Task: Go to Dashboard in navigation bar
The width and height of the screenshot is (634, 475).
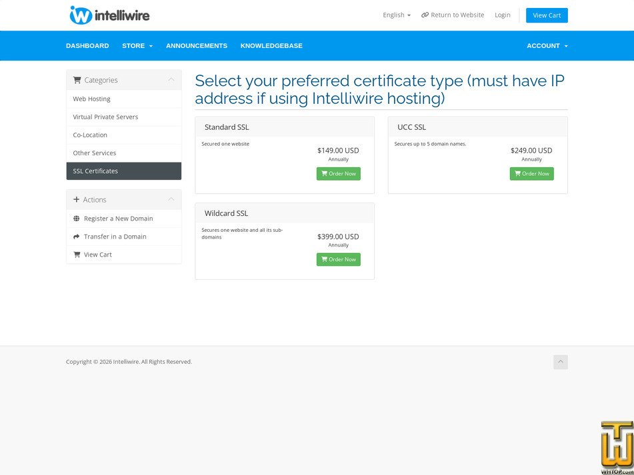Action: (87, 46)
